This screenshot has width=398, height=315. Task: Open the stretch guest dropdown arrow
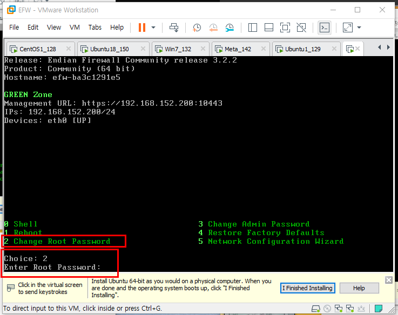tap(359, 28)
